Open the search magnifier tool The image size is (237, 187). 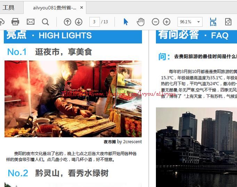tap(46, 22)
